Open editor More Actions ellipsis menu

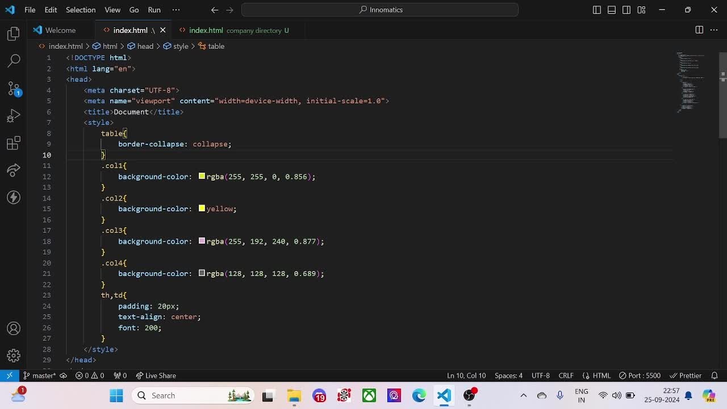click(x=714, y=30)
